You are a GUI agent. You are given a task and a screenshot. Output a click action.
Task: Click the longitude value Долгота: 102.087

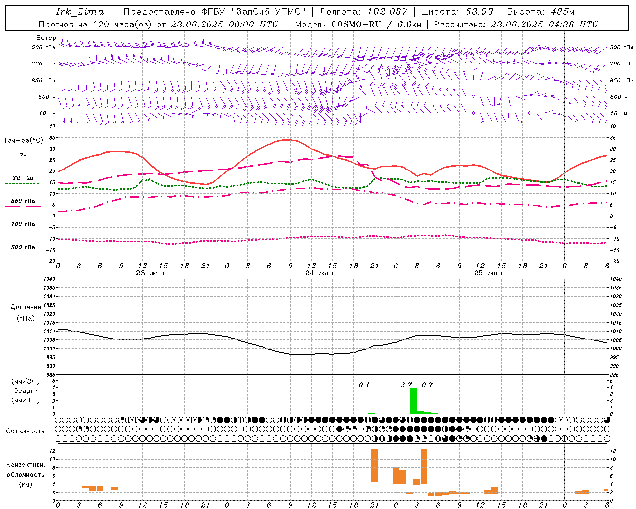(x=364, y=12)
